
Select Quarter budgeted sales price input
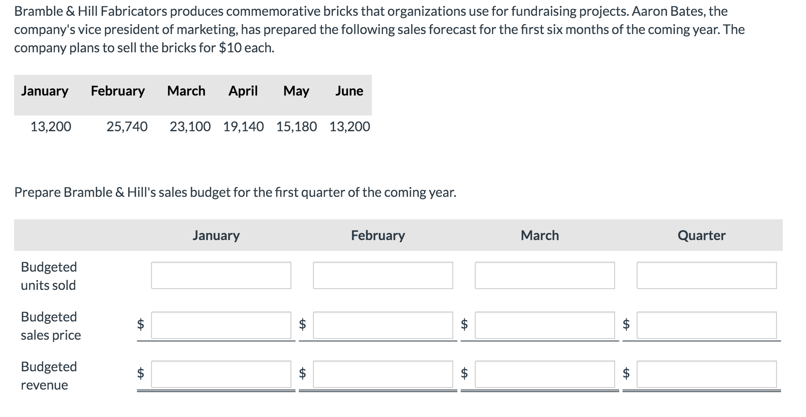[x=706, y=325]
